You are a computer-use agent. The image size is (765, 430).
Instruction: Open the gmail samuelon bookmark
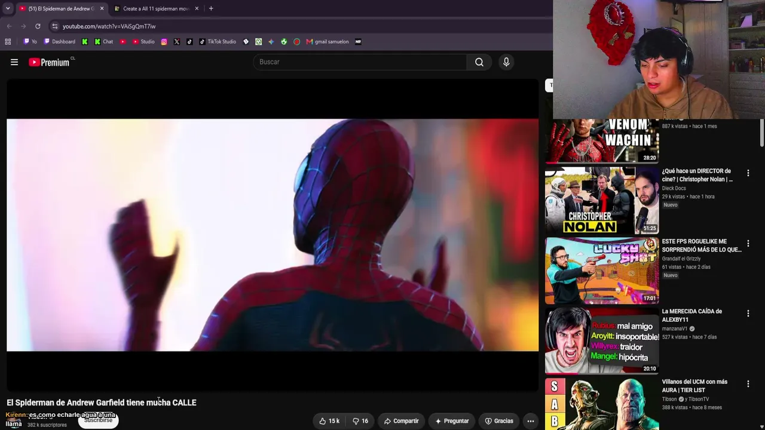pos(328,42)
